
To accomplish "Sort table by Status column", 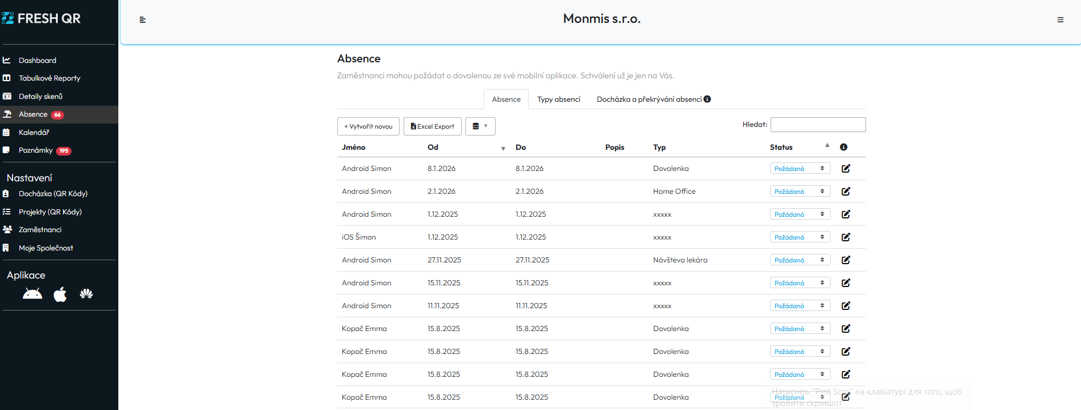I will coord(781,148).
